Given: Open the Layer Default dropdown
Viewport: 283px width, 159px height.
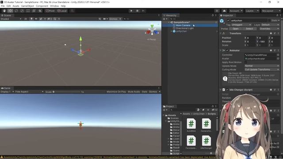Looking at the screenshot, I should click(270, 25).
